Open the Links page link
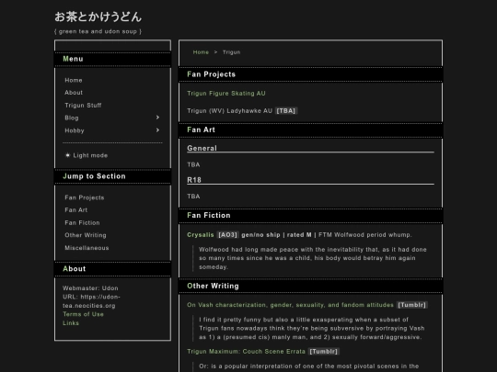Image resolution: width=497 pixels, height=372 pixels. [x=71, y=323]
